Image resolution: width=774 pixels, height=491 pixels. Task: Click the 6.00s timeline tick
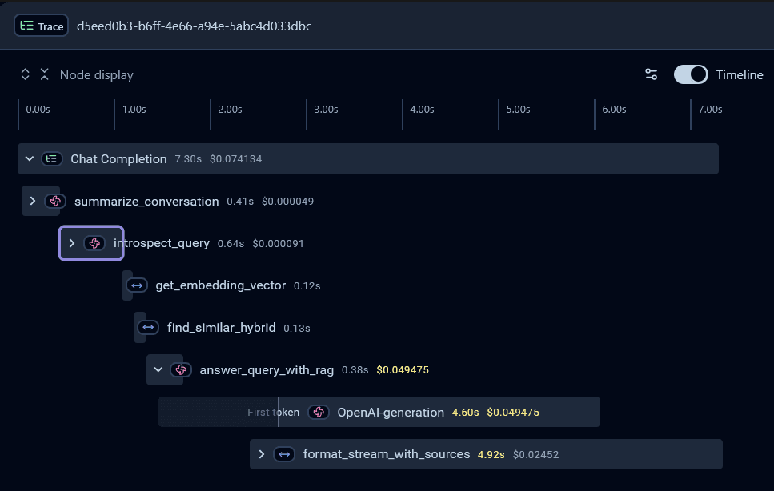614,110
